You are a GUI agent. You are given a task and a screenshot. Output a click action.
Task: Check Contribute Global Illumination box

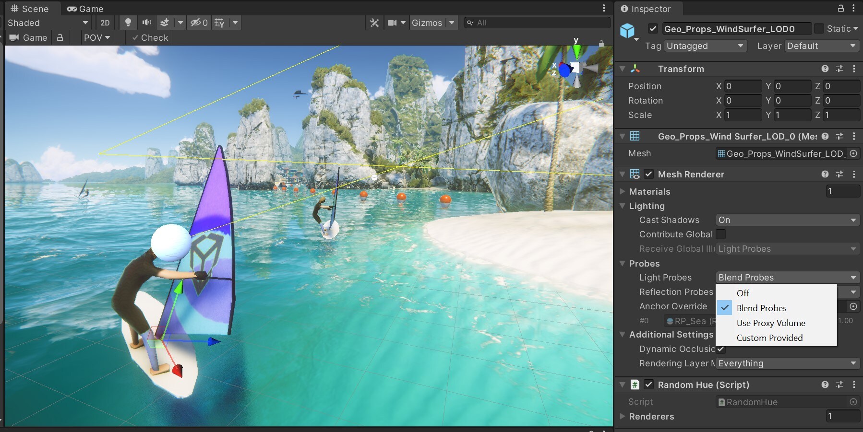coord(721,234)
